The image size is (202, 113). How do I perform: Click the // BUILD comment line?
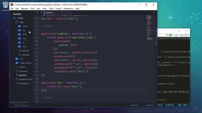(x=47, y=26)
